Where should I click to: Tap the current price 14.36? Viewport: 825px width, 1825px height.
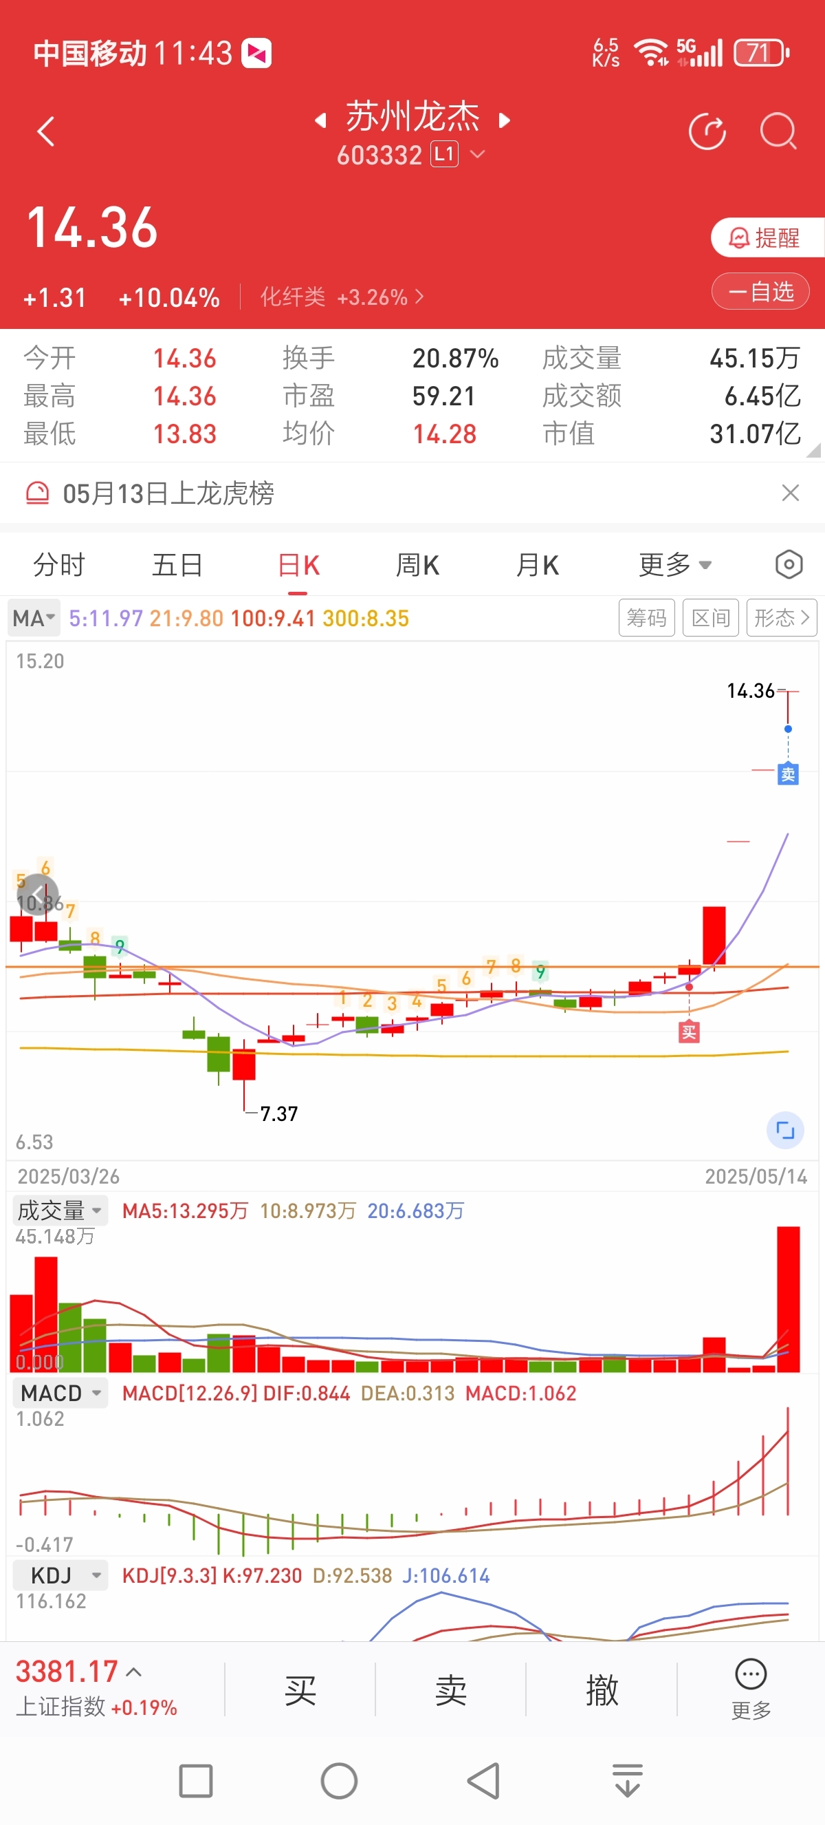pyautogui.click(x=92, y=228)
